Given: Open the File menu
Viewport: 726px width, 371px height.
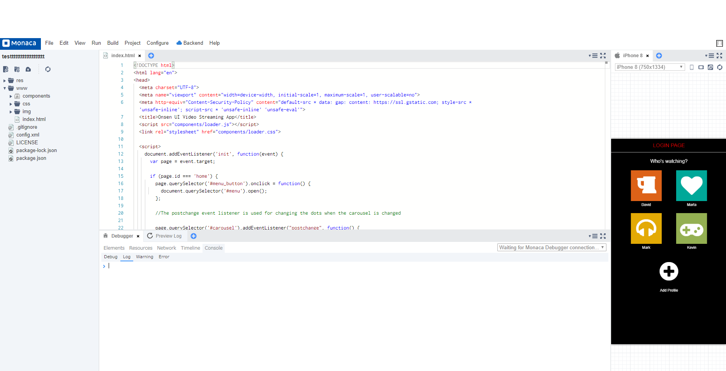Looking at the screenshot, I should point(49,43).
